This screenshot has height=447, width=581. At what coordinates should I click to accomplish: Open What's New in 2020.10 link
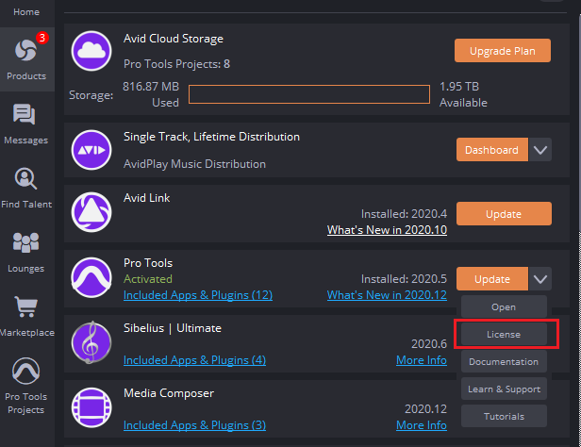point(387,230)
